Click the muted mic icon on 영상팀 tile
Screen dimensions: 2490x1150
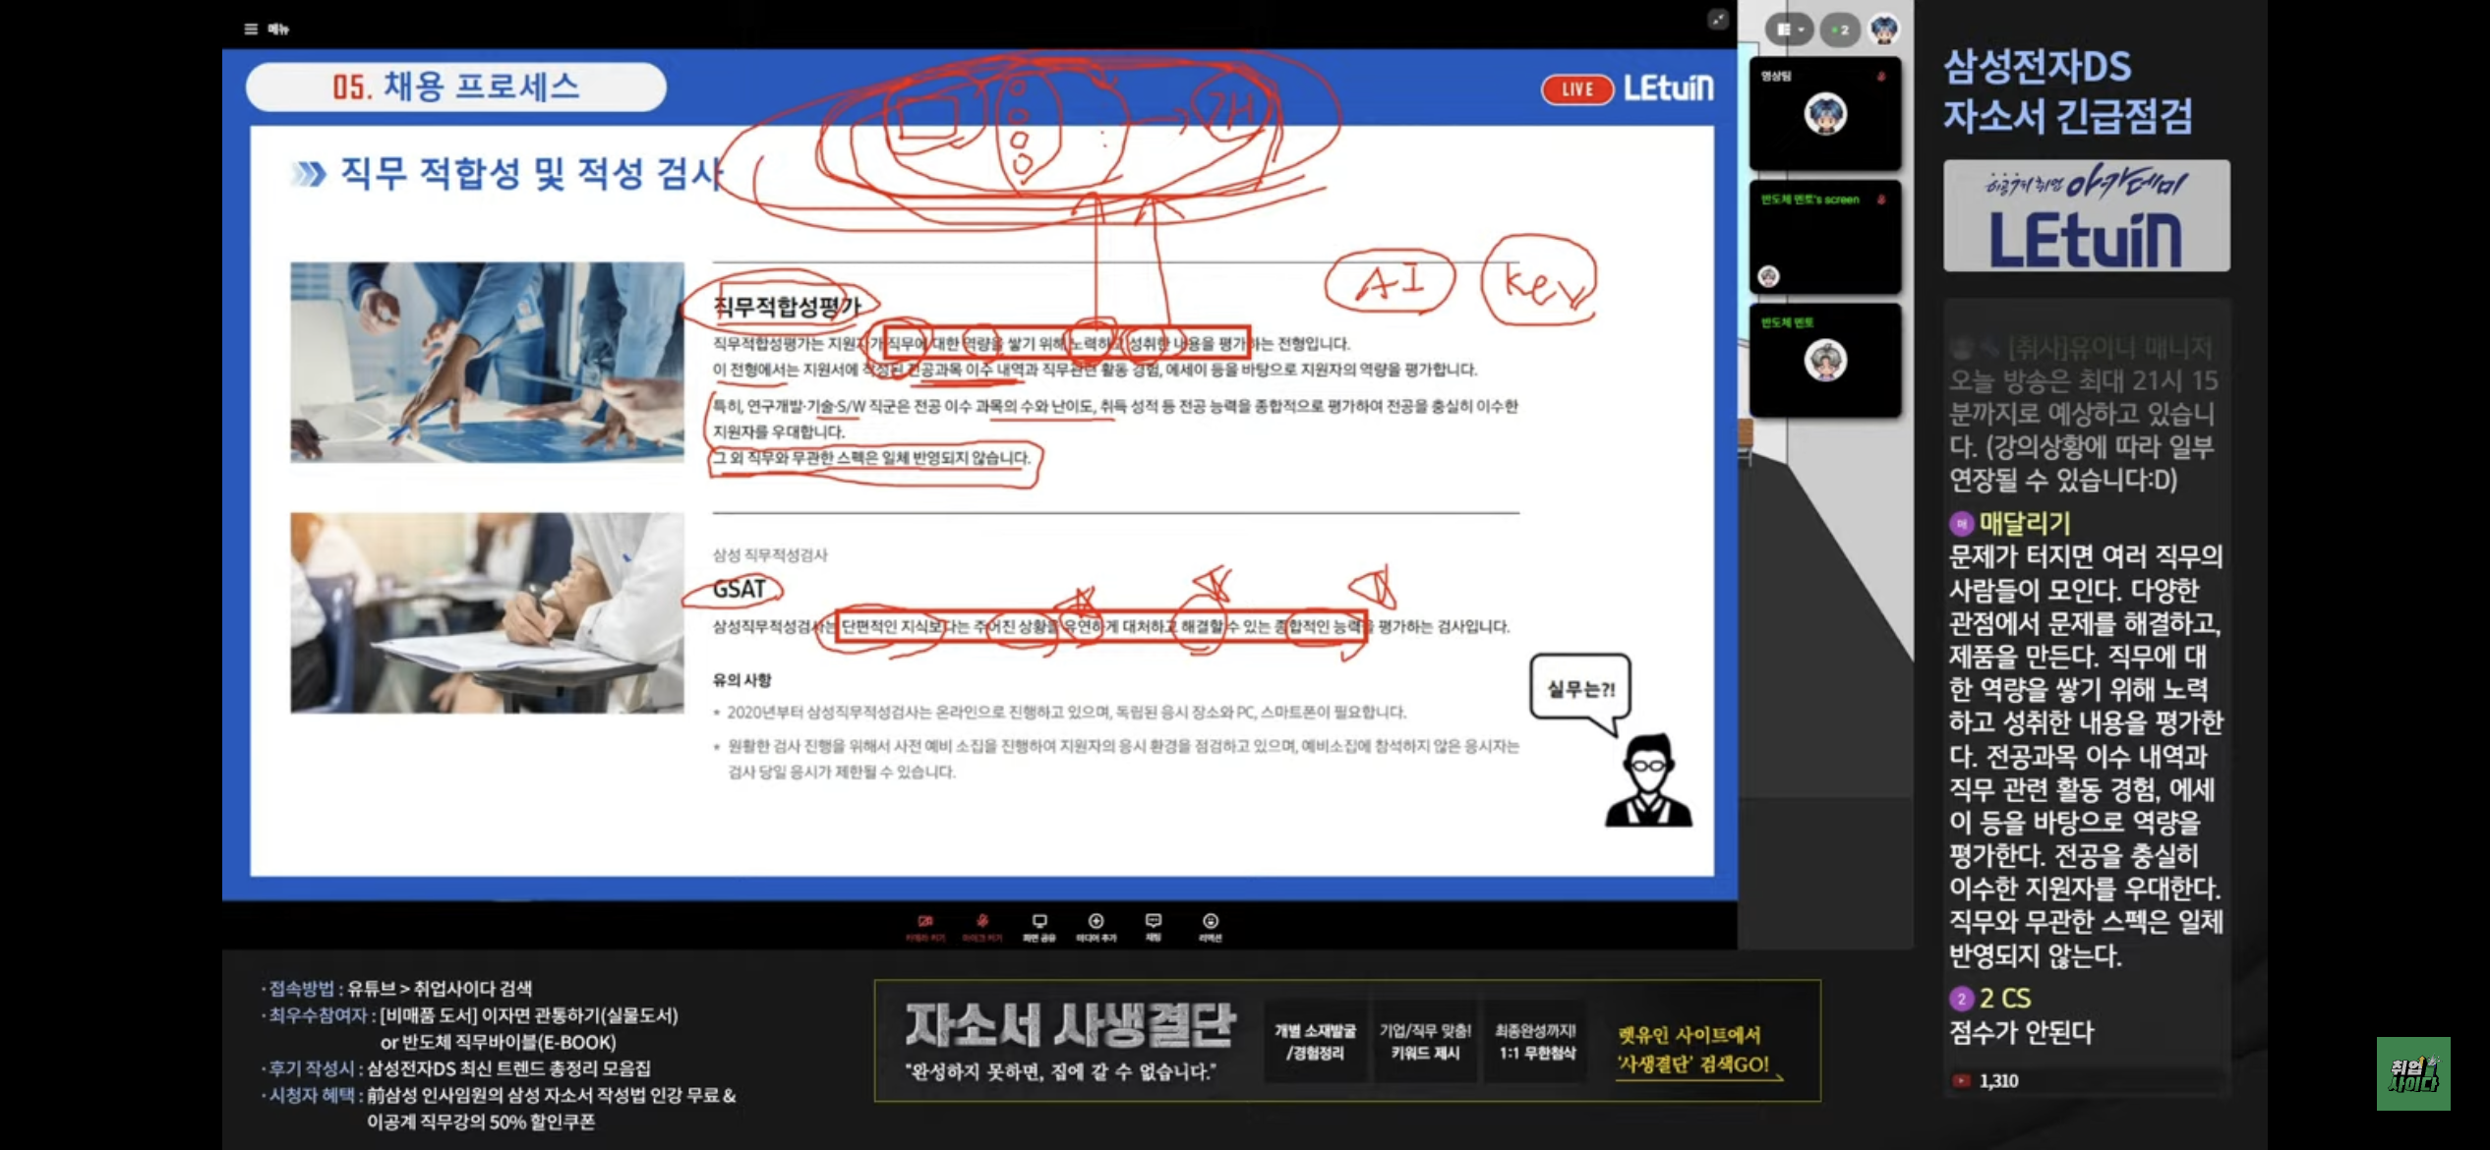(x=1881, y=76)
